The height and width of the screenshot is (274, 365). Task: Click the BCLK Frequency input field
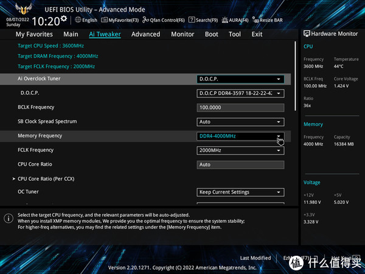[240, 108]
